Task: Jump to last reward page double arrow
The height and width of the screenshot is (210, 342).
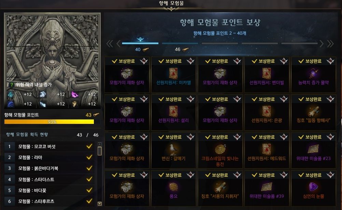Action: point(330,44)
